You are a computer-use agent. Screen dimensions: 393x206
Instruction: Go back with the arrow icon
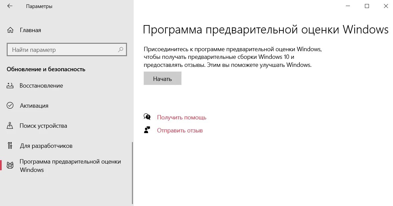[10, 6]
